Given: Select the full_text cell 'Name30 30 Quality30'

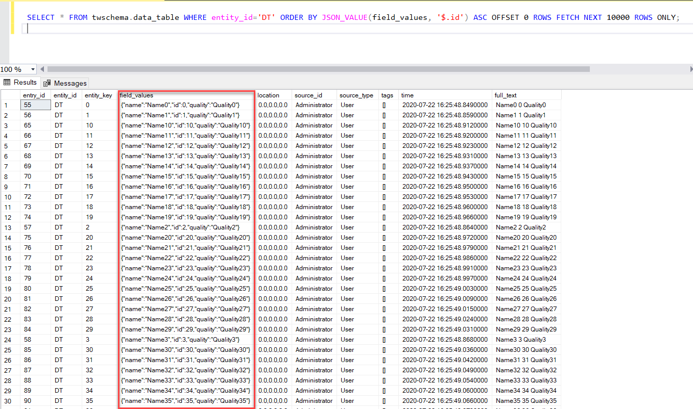Looking at the screenshot, I should tap(527, 350).
